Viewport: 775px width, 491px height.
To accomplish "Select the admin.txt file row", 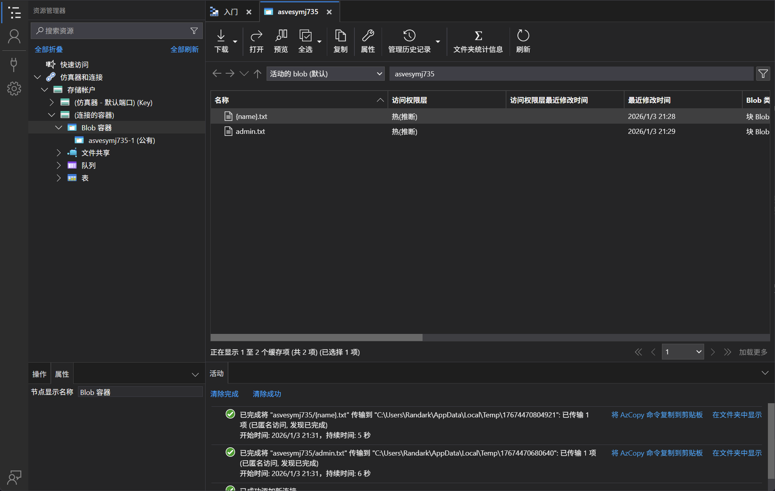I will pos(250,132).
